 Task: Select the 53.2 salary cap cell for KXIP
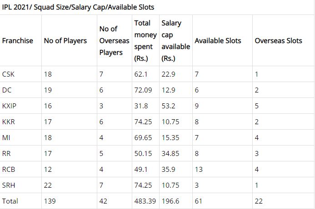[x=168, y=106]
